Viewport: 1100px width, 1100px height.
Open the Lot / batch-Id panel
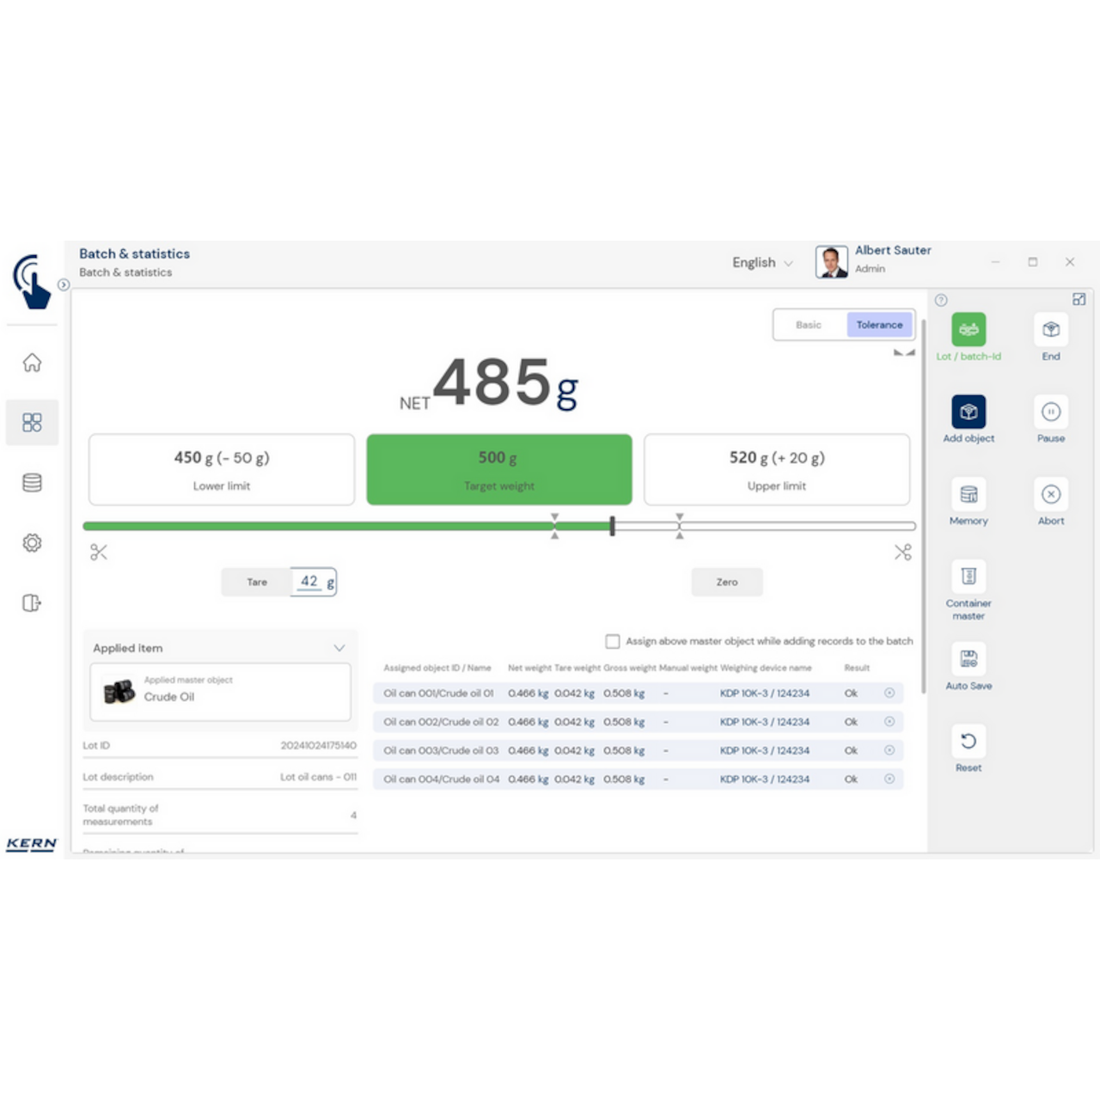[968, 330]
